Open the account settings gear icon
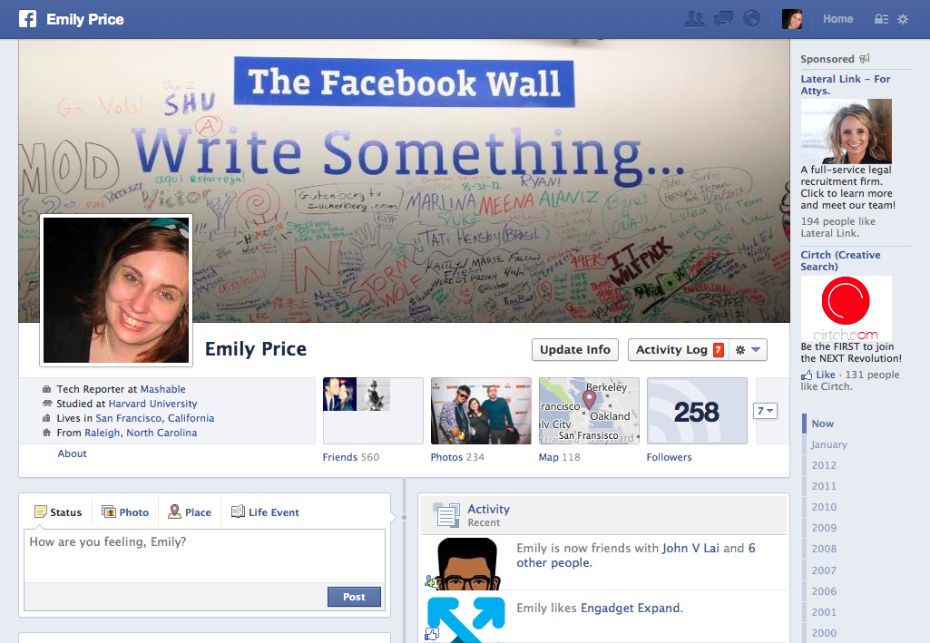930x643 pixels. tap(903, 19)
